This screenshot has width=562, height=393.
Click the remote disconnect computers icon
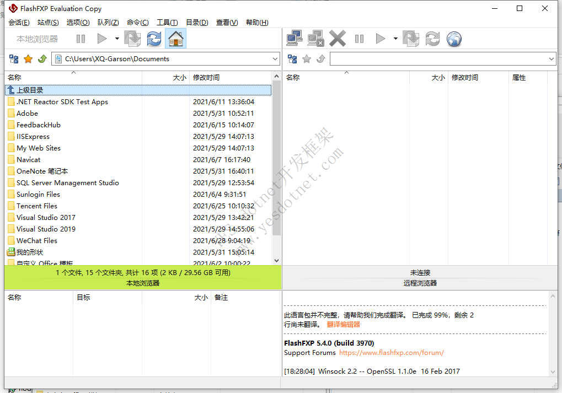coord(316,39)
